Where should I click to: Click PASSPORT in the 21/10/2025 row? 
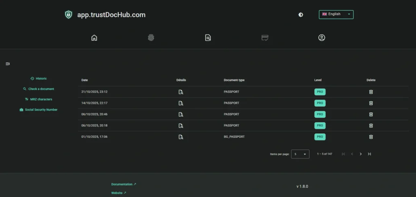coord(231,92)
